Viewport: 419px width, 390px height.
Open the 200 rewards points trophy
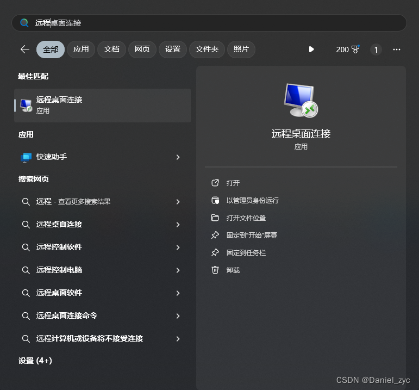click(x=348, y=49)
